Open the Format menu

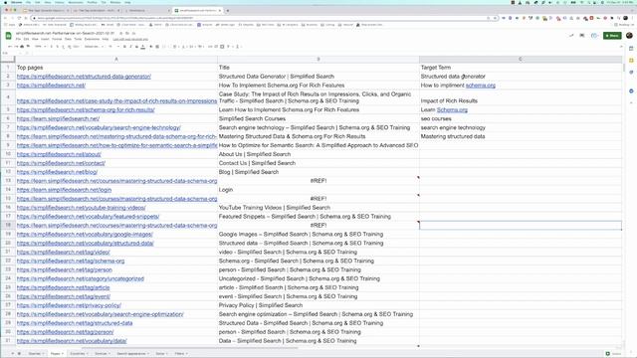tap(57, 39)
